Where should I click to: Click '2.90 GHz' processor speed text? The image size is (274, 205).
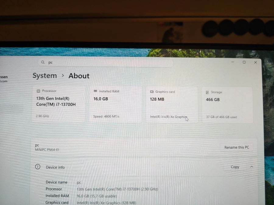[42, 116]
